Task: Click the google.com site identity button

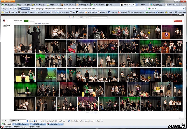Action: click(24, 8)
